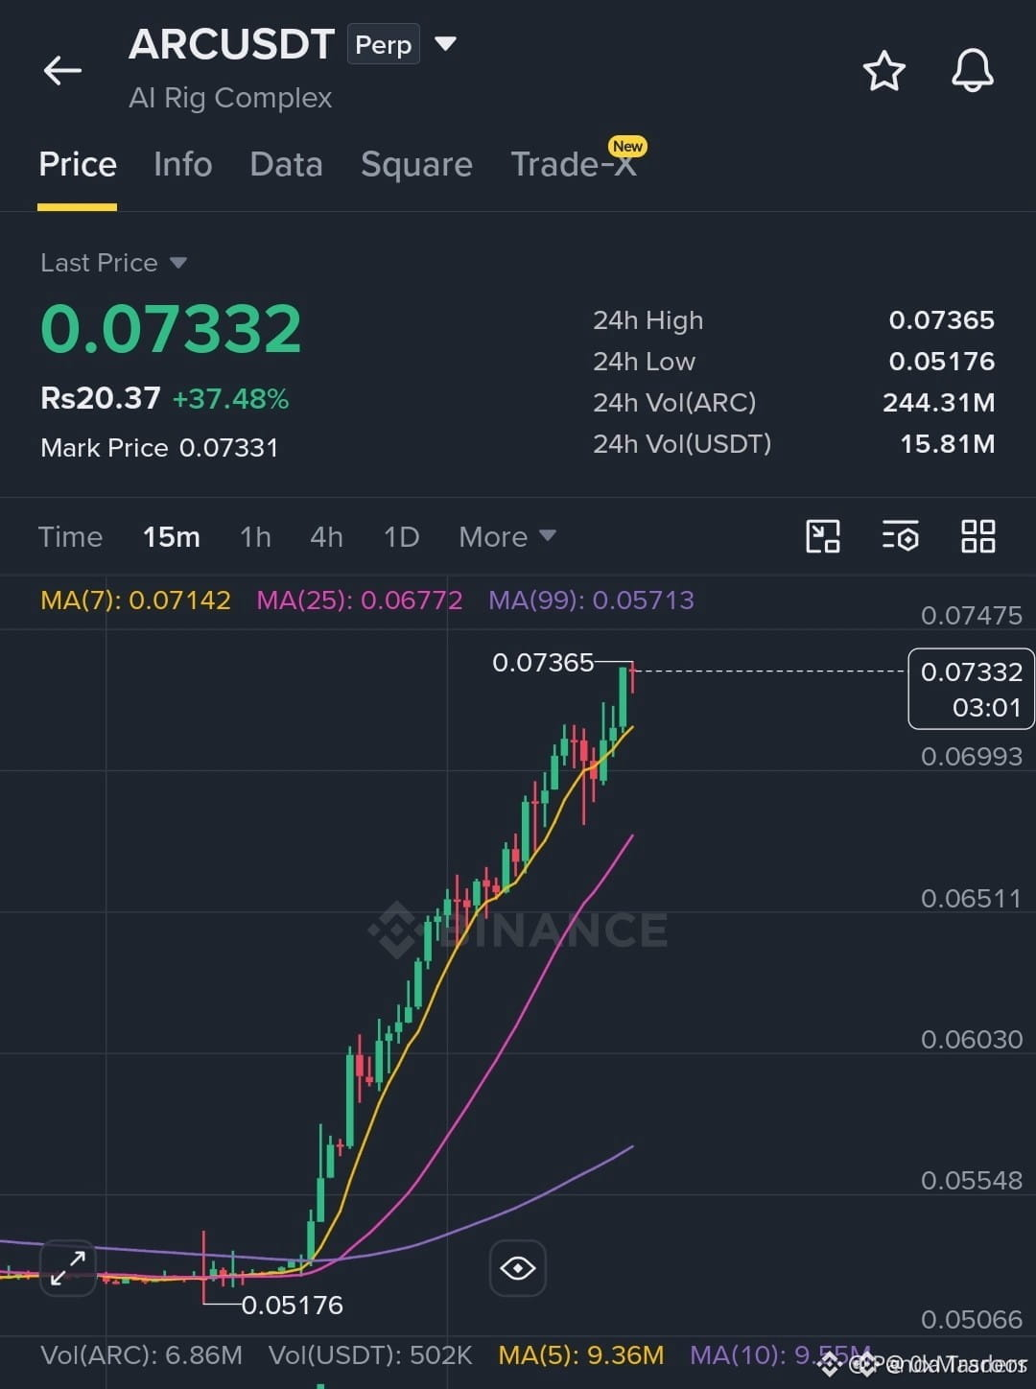Add ARCUSDT to favorites with star
1036x1389 pixels.
883,71
